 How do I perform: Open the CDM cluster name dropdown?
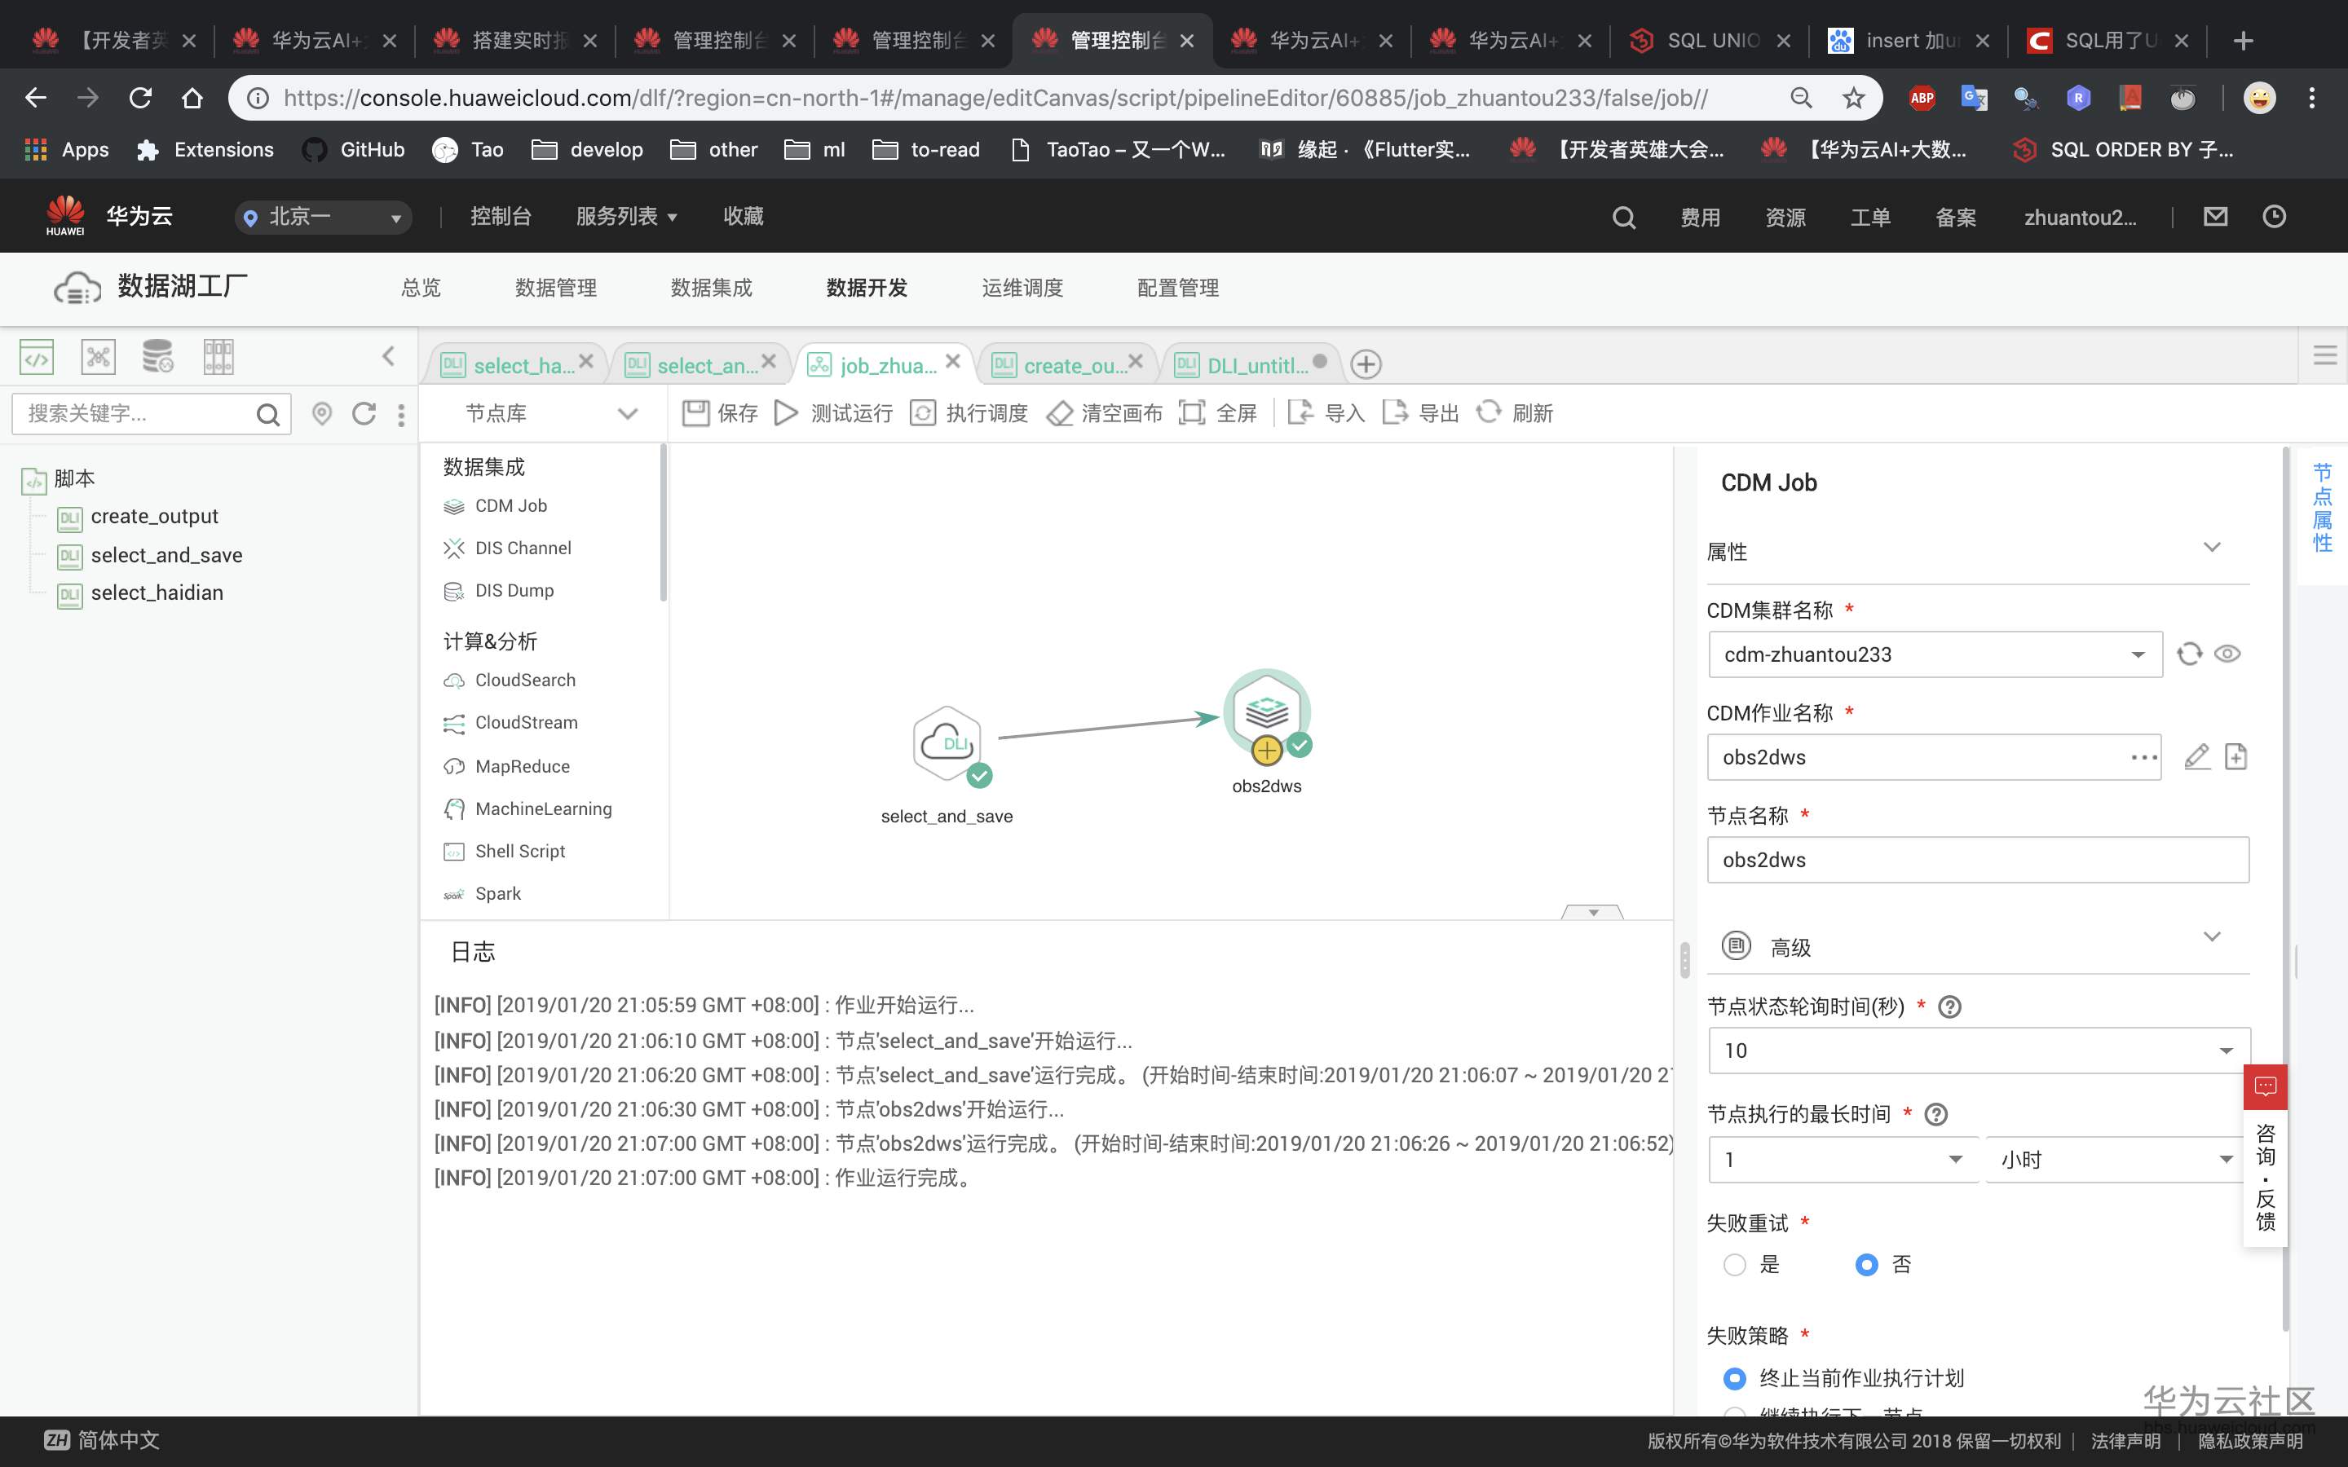coord(2138,655)
